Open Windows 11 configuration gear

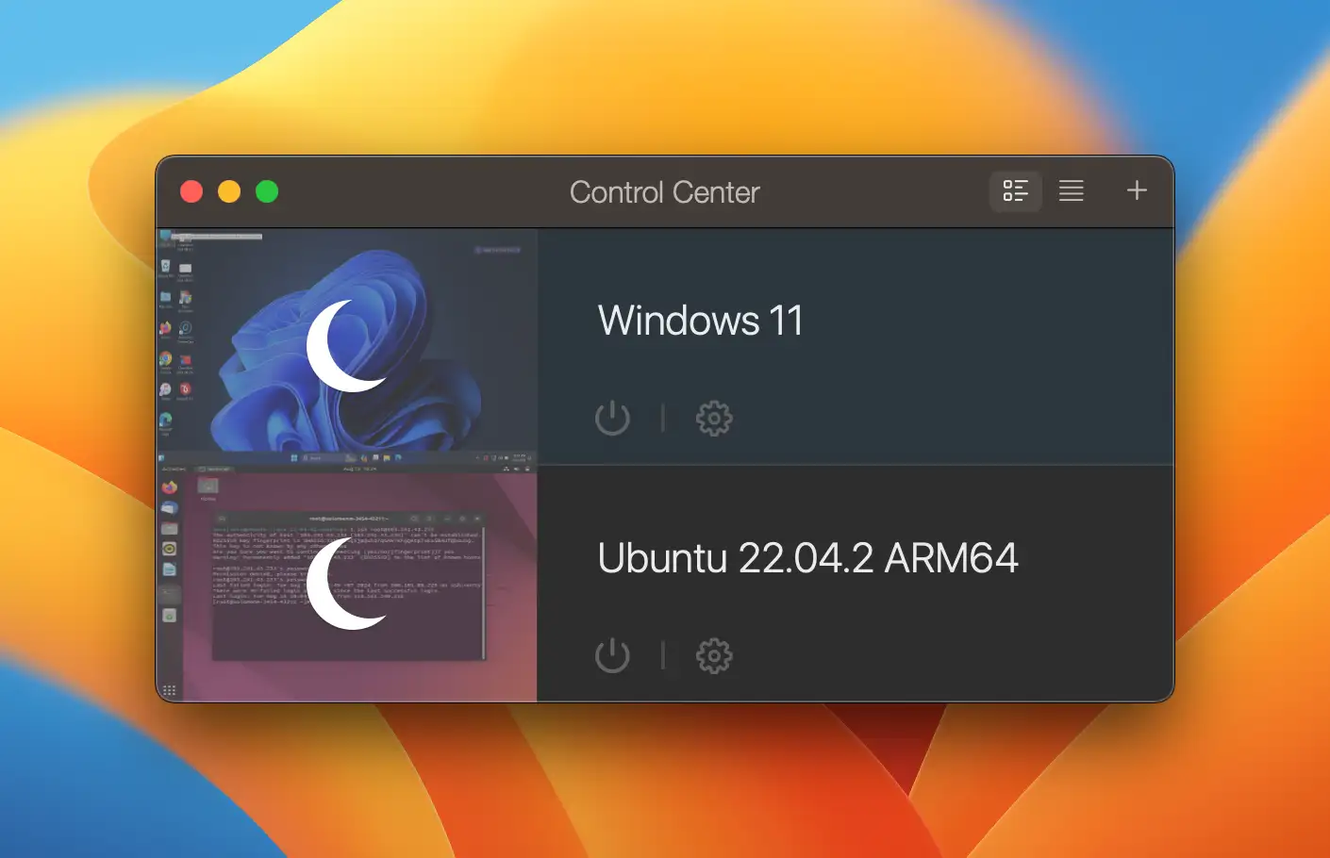714,418
